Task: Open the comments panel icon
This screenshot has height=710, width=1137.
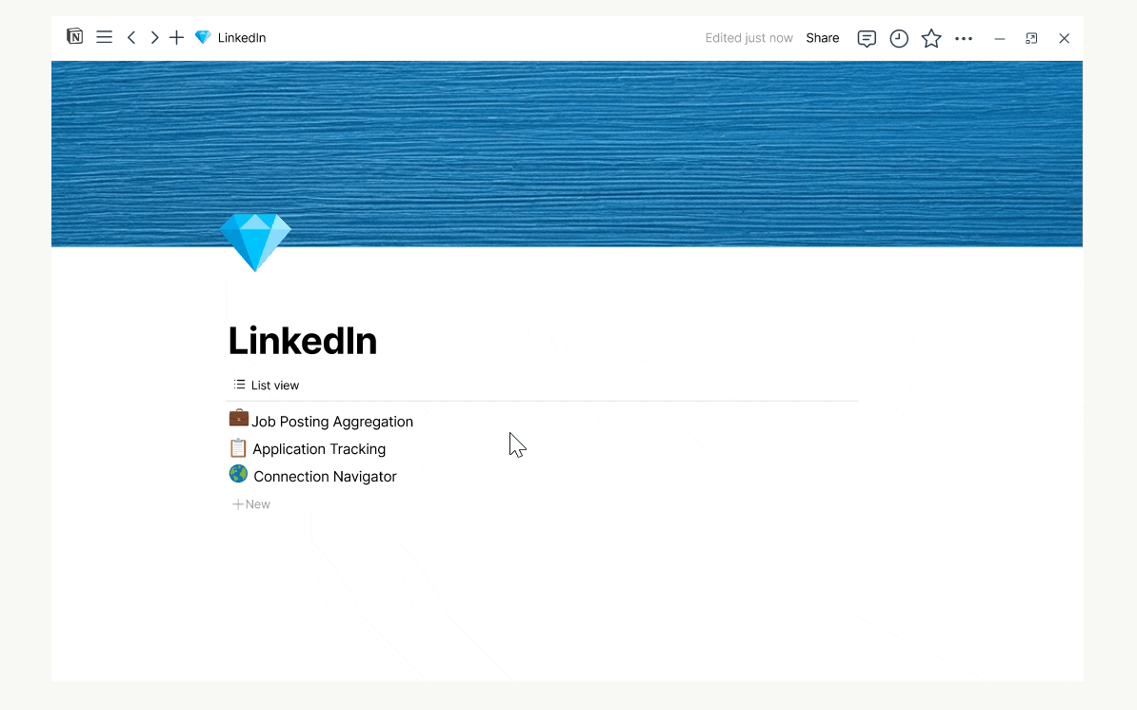Action: (867, 38)
